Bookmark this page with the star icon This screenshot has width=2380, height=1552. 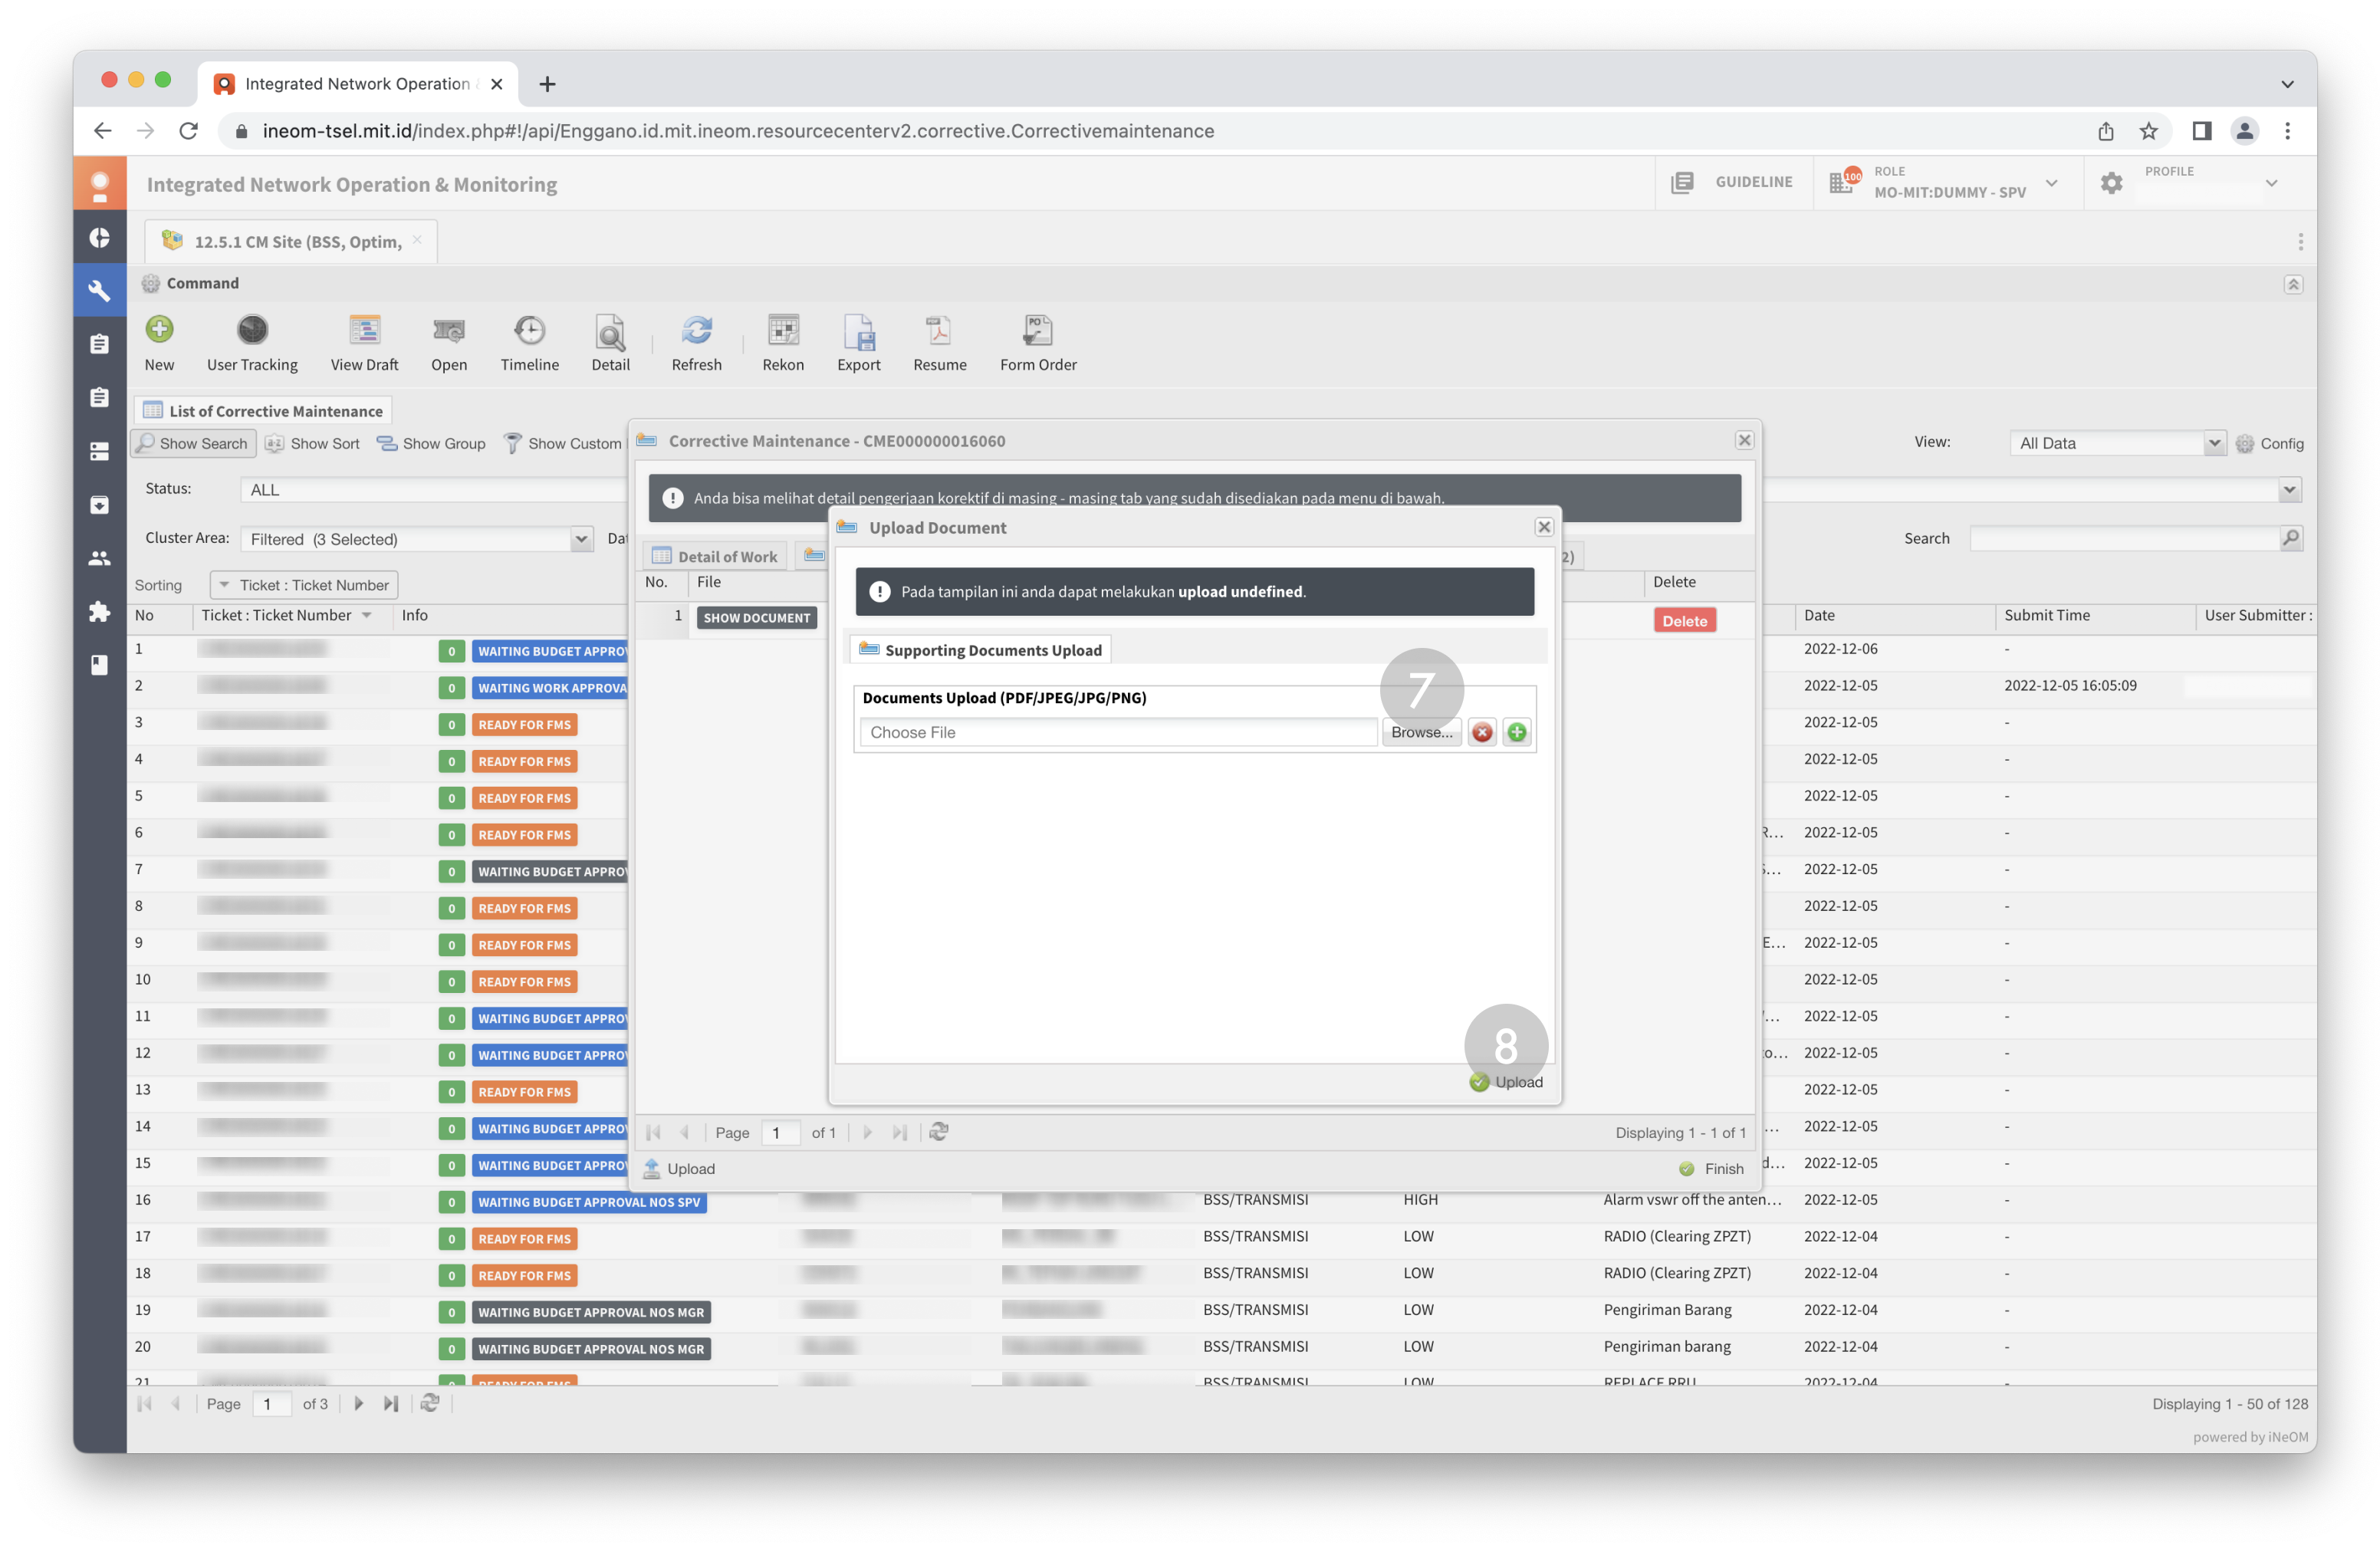point(2148,131)
